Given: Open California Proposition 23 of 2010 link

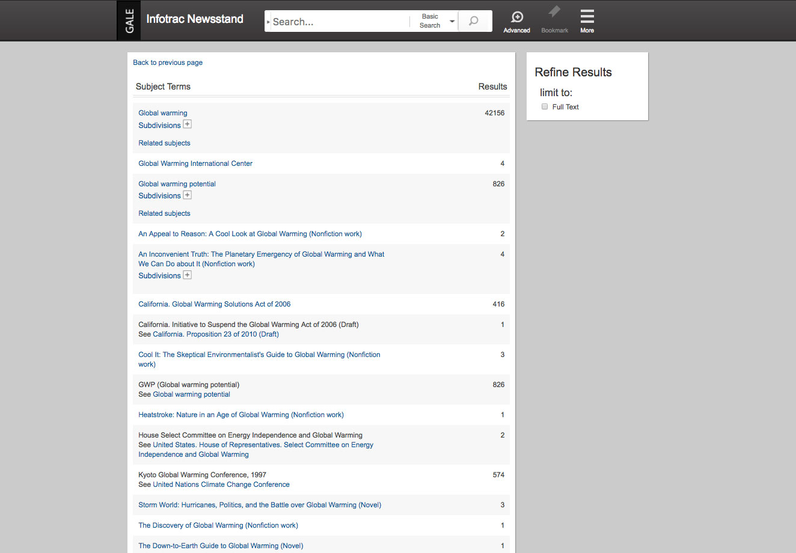Looking at the screenshot, I should pyautogui.click(x=216, y=334).
